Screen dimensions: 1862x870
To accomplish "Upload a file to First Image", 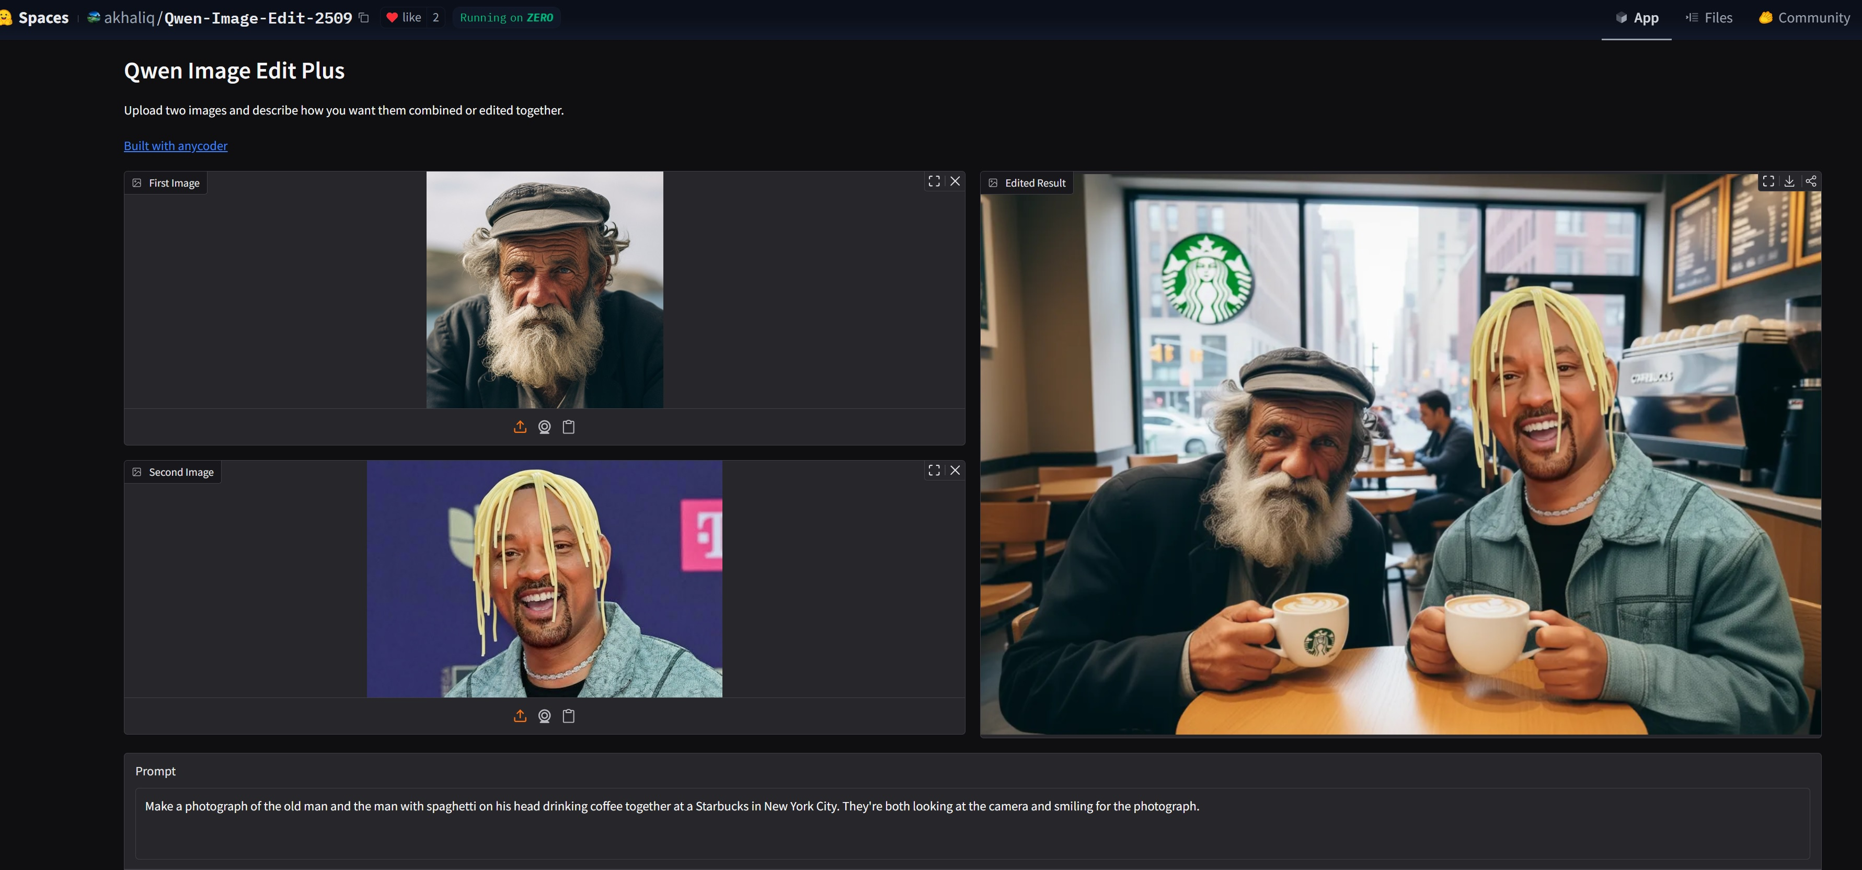I will (x=520, y=427).
